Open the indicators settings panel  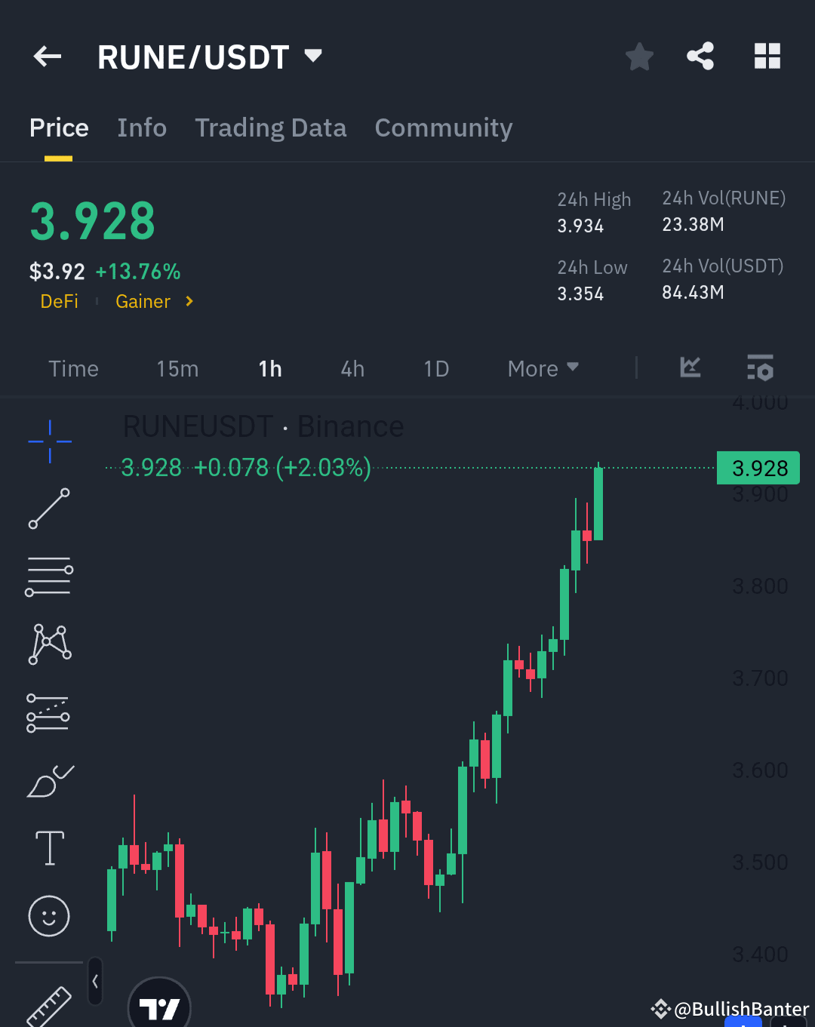click(x=760, y=368)
